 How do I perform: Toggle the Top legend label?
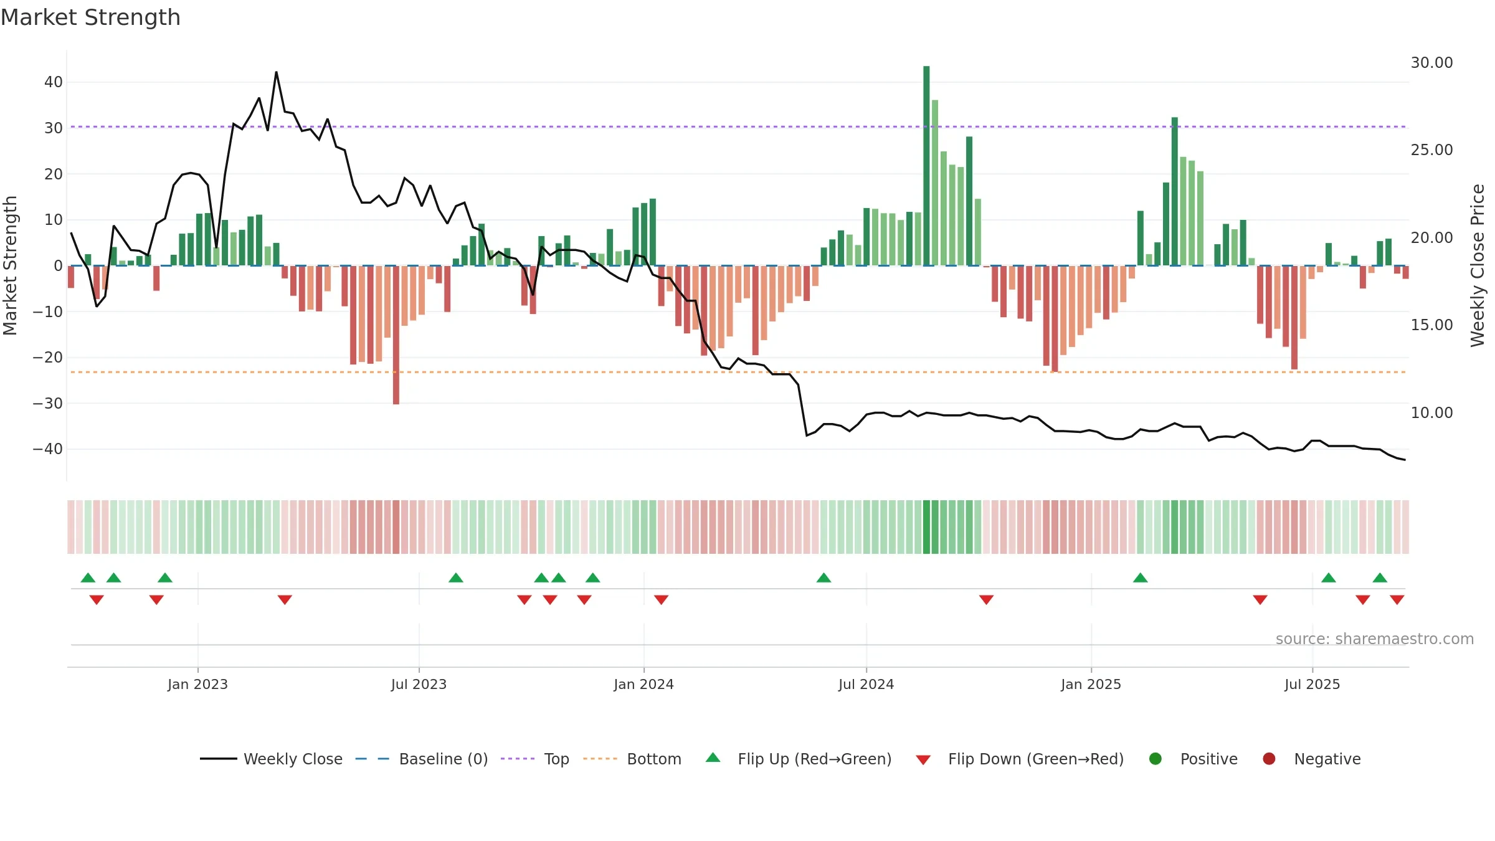(x=556, y=759)
